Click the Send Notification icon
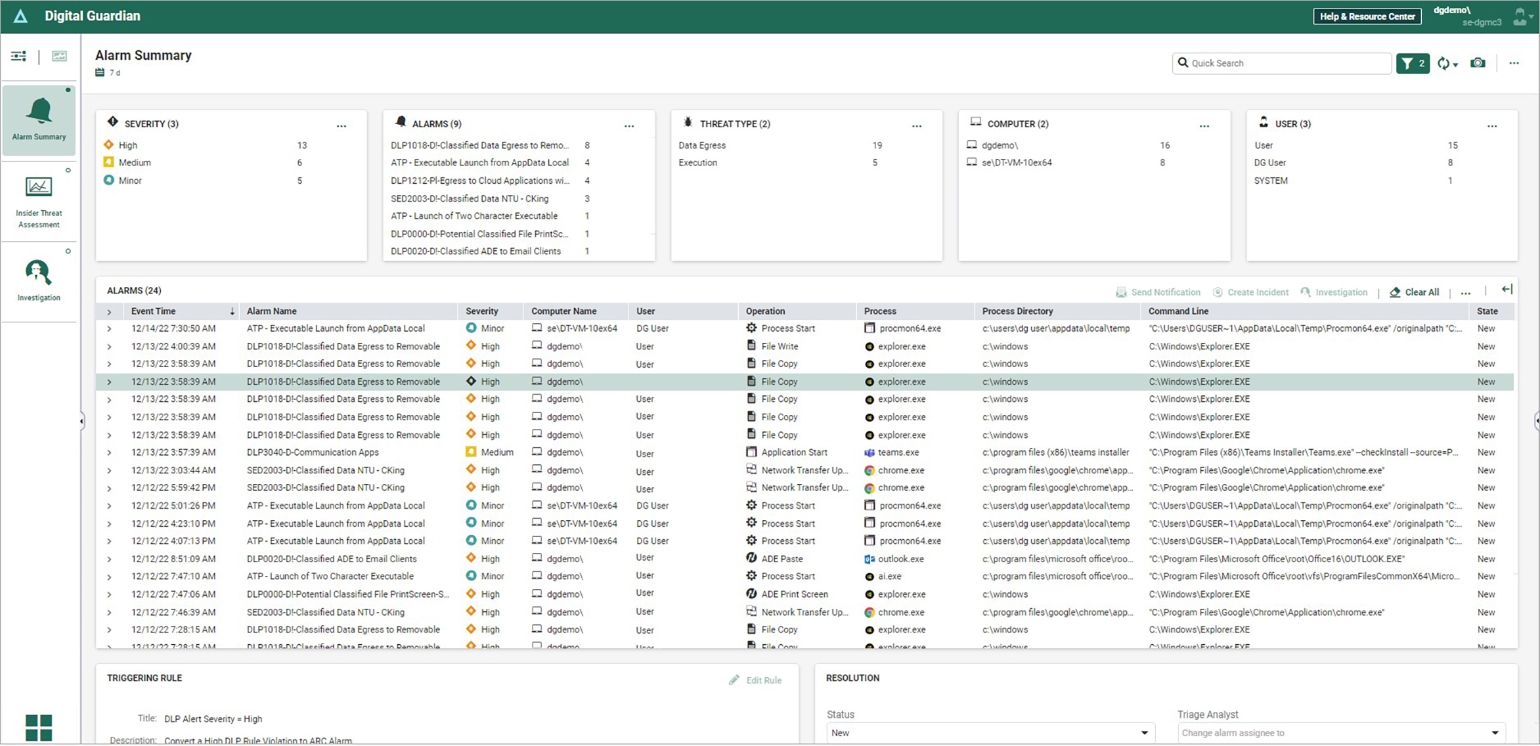Viewport: 1540px width, 746px height. coord(1122,292)
